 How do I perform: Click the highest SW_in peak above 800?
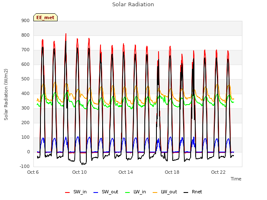66,34
